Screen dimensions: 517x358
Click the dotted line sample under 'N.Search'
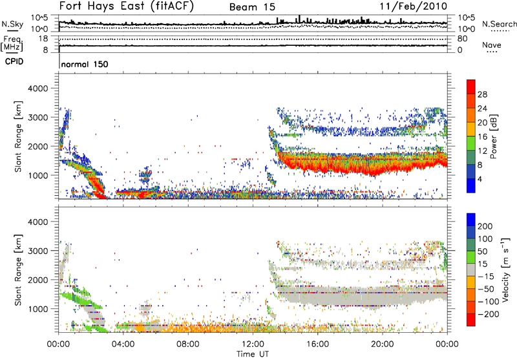point(500,31)
